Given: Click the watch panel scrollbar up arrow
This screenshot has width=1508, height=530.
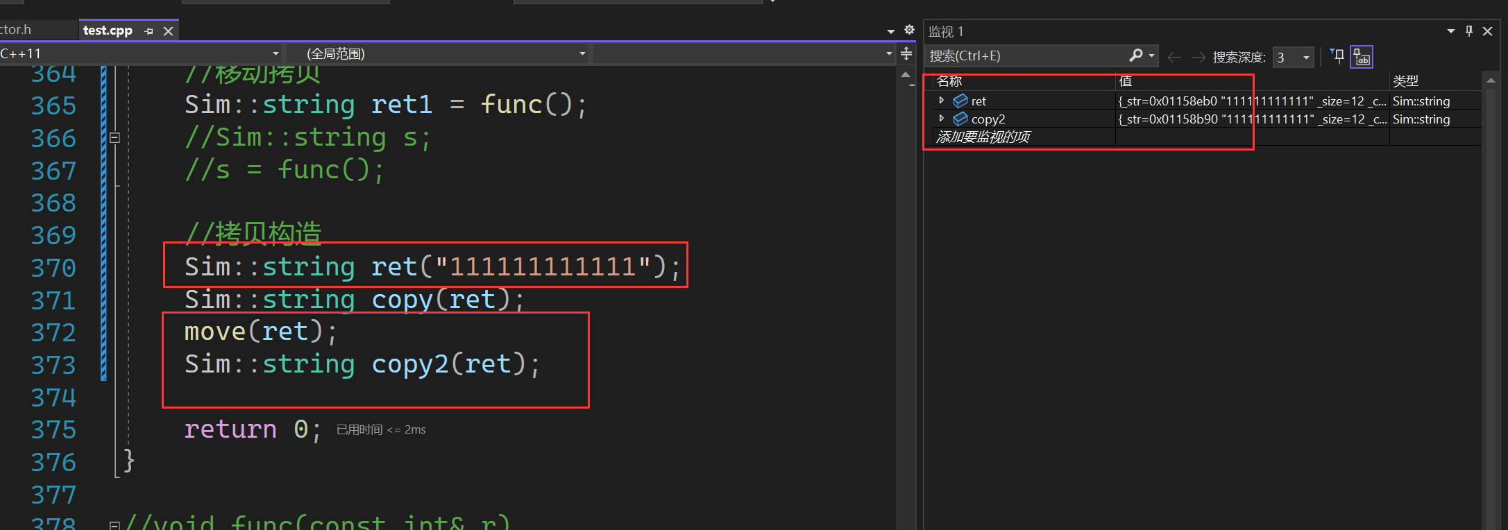Looking at the screenshot, I should click(1490, 80).
